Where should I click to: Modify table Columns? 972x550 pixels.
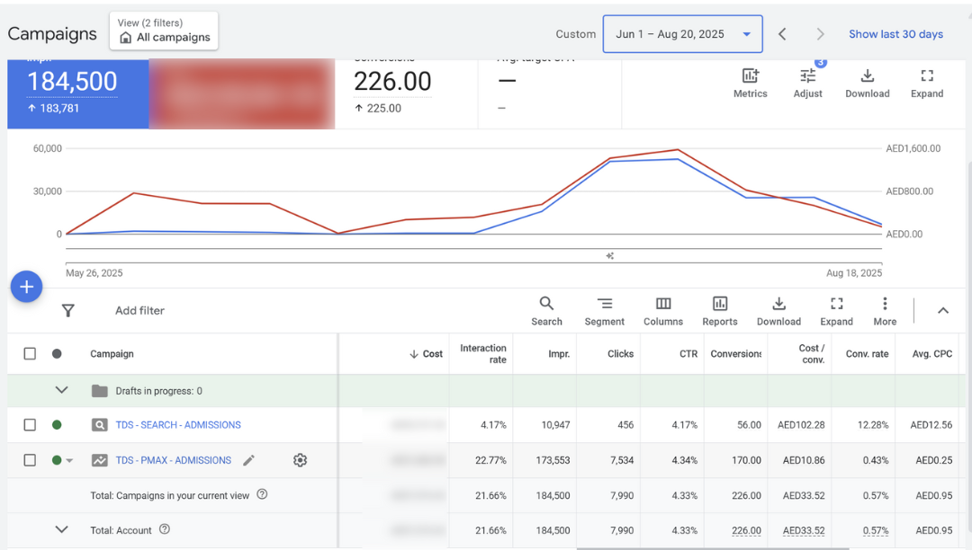point(663,311)
